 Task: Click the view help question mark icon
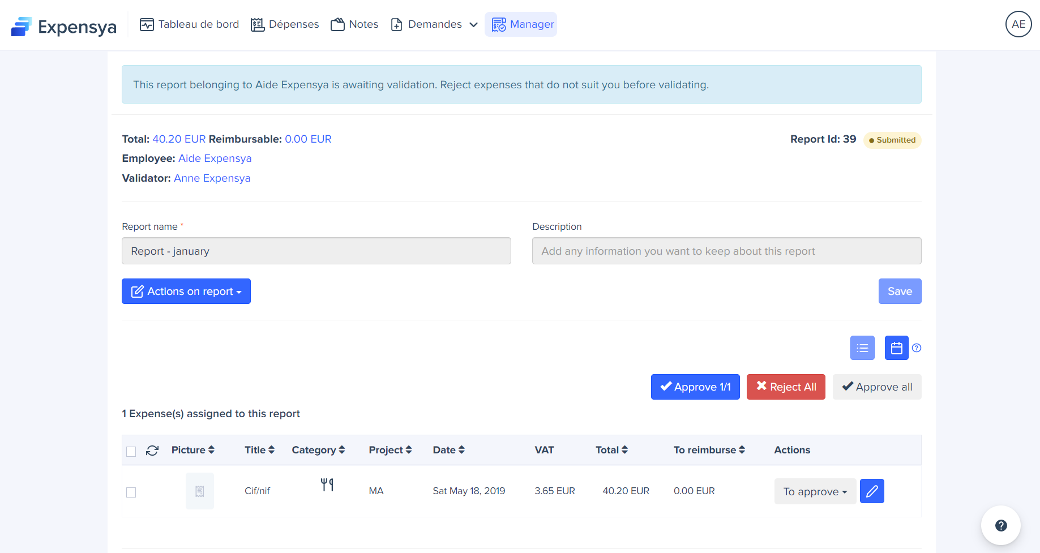pyautogui.click(x=917, y=348)
